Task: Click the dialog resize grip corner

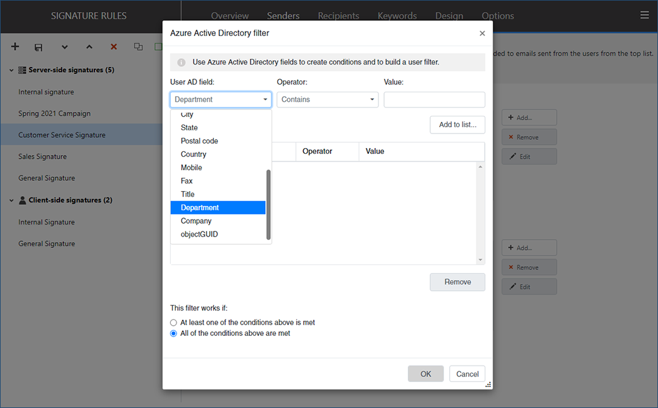Action: (488, 385)
